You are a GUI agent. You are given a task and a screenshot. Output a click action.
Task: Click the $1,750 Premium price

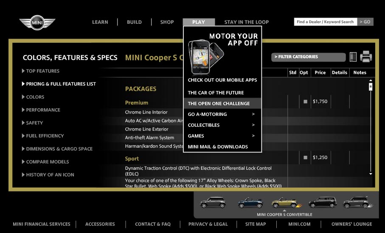[320, 101]
